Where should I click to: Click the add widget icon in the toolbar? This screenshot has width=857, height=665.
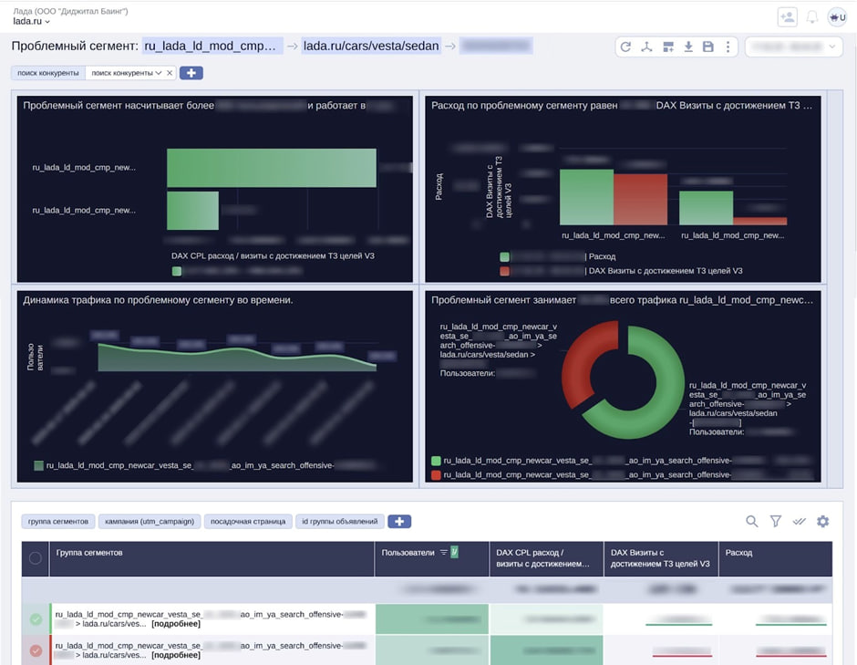(667, 47)
